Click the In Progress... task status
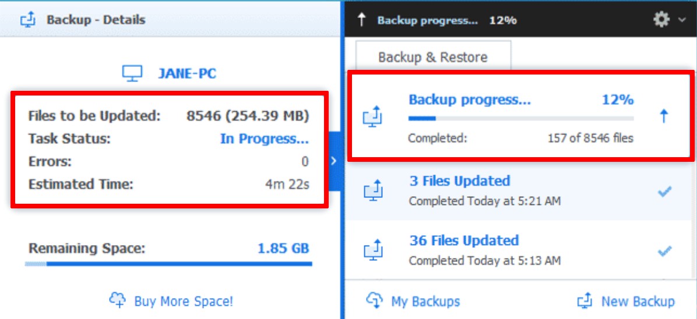697x319 pixels. pyautogui.click(x=265, y=139)
